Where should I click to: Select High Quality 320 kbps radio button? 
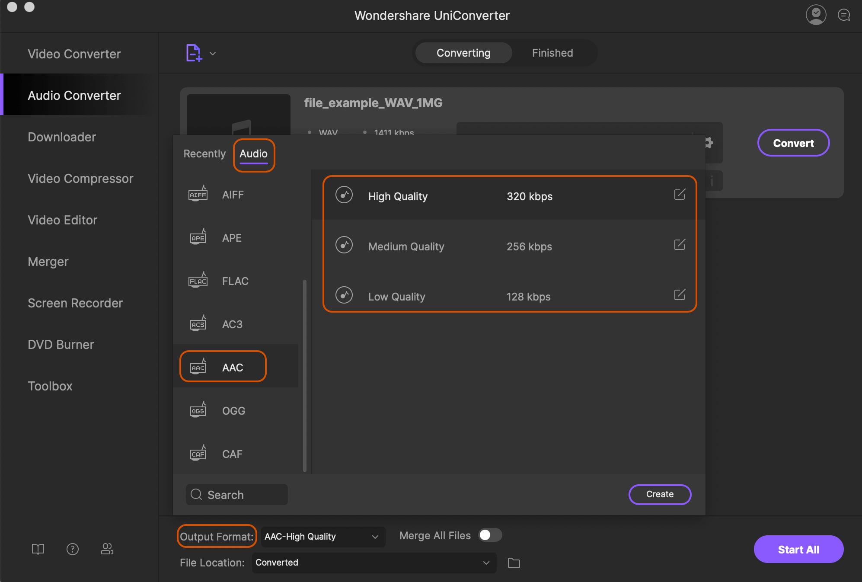[344, 195]
